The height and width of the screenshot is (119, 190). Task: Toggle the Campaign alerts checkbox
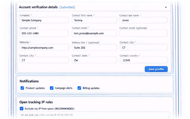tap(52, 88)
